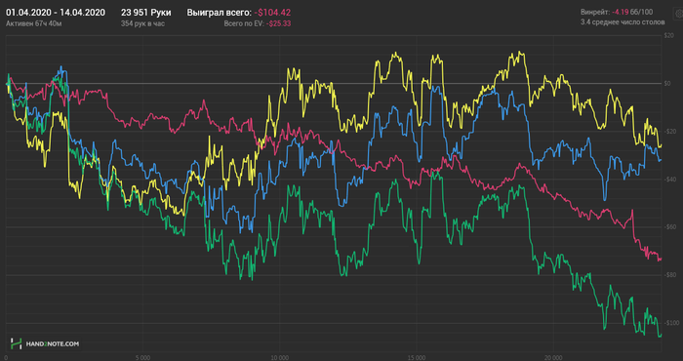The width and height of the screenshot is (683, 361).
Task: Click the -$40 label on the vertical axis
Action: click(669, 180)
